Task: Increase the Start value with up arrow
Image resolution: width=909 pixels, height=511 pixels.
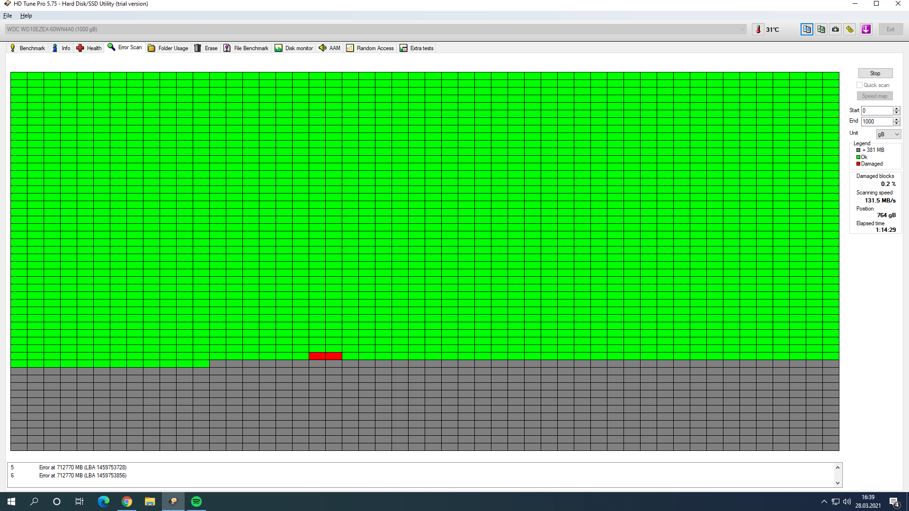Action: (896, 108)
